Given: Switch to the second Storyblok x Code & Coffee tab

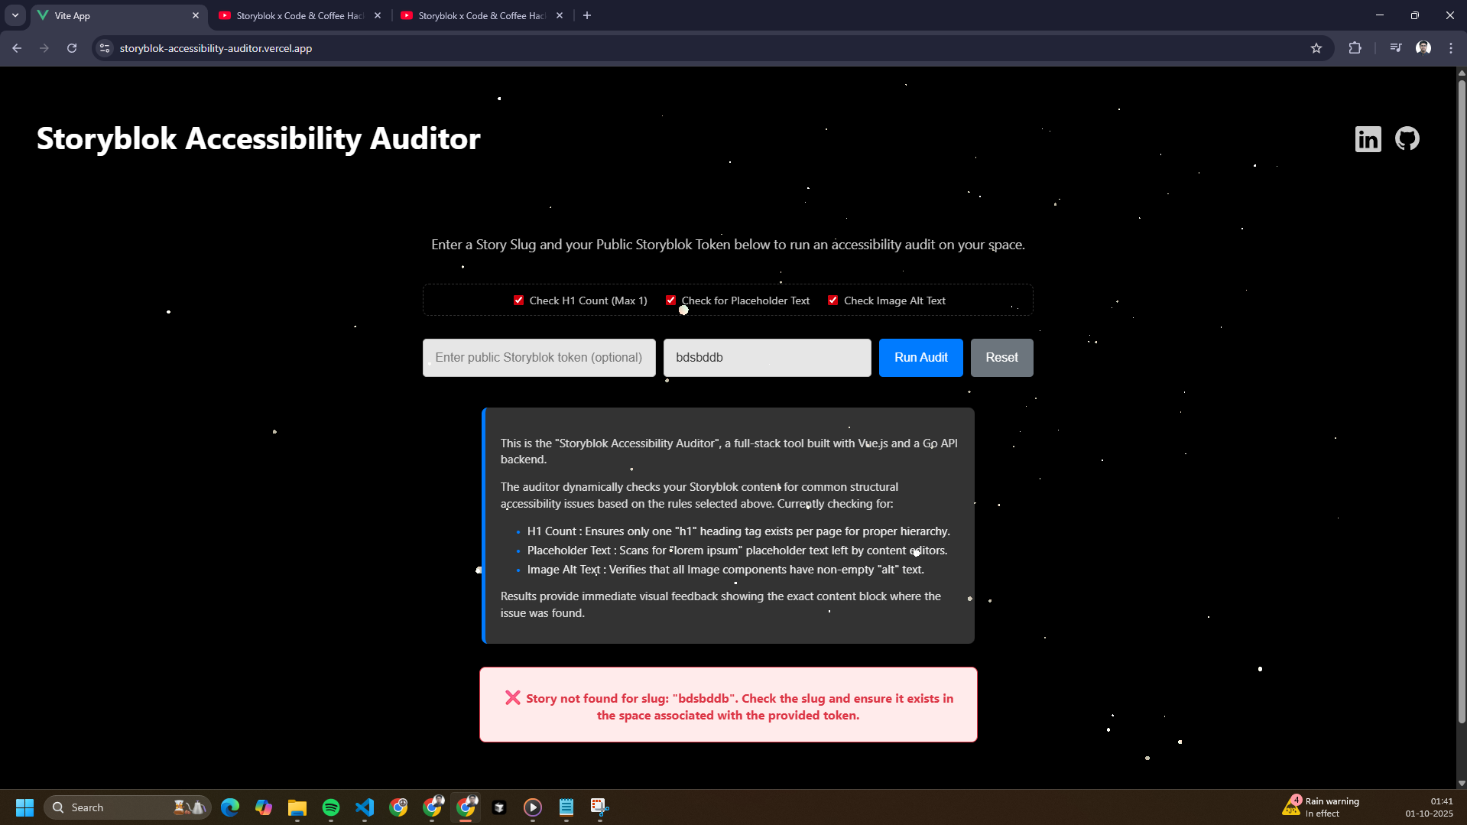Looking at the screenshot, I should click(482, 15).
